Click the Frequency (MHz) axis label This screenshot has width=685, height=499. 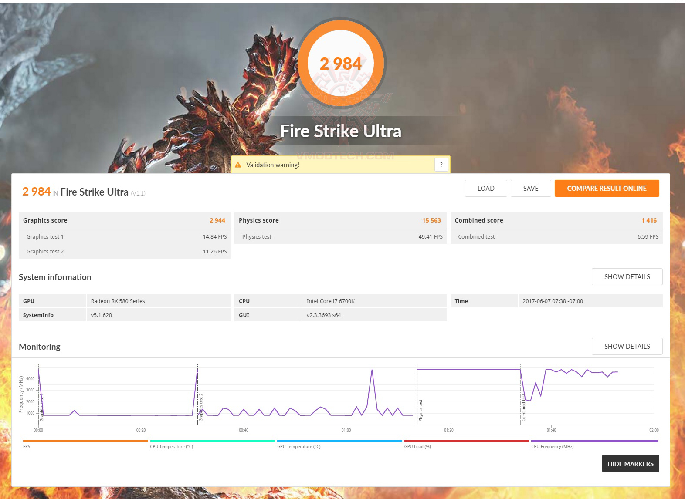[x=21, y=394]
